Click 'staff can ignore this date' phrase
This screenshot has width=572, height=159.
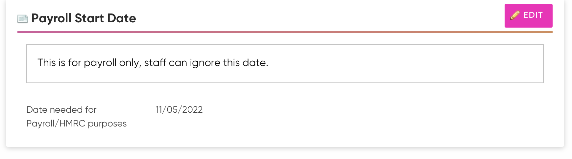206,63
